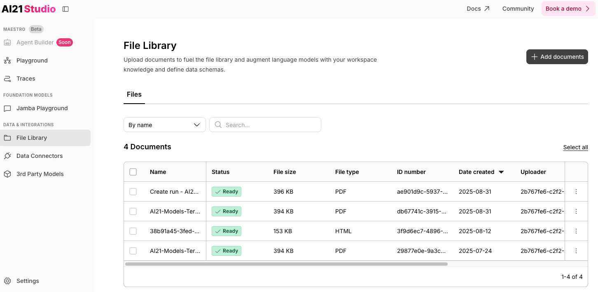Open the Community link
This screenshot has width=598, height=292.
click(x=518, y=9)
